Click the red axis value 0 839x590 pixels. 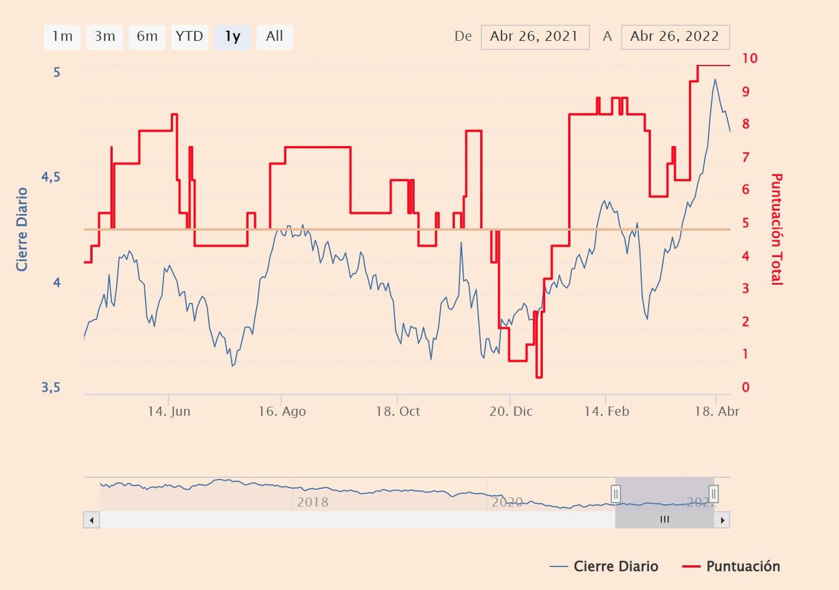[745, 388]
